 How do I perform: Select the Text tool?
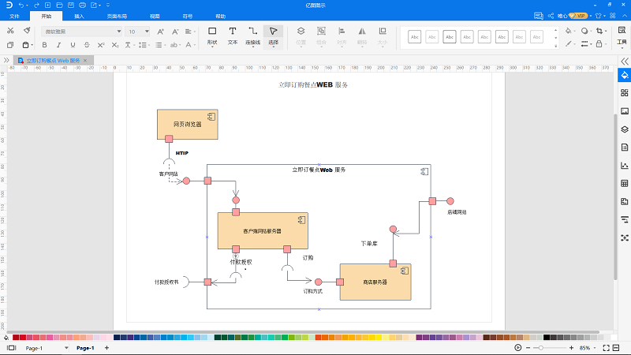(x=233, y=36)
